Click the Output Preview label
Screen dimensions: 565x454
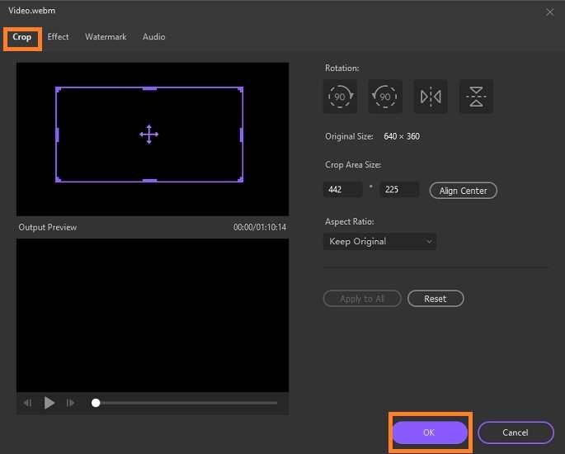point(48,227)
